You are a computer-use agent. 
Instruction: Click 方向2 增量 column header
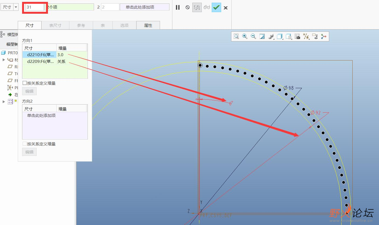[71, 109]
